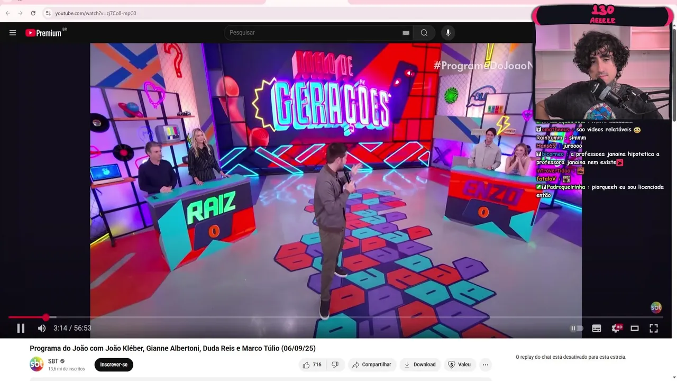Open the SBT channel avatar
The image size is (677, 381).
point(36,364)
